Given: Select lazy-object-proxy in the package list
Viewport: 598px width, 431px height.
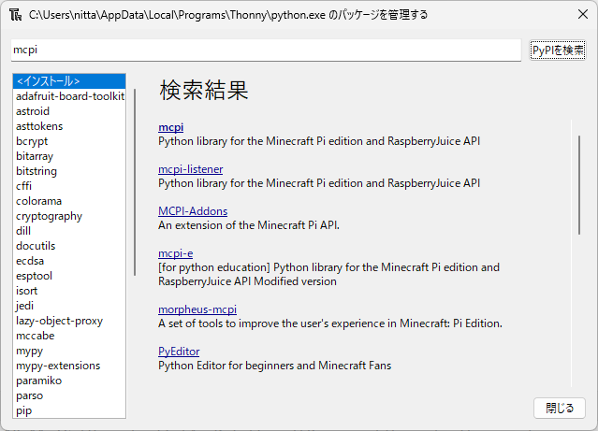Looking at the screenshot, I should 59,321.
